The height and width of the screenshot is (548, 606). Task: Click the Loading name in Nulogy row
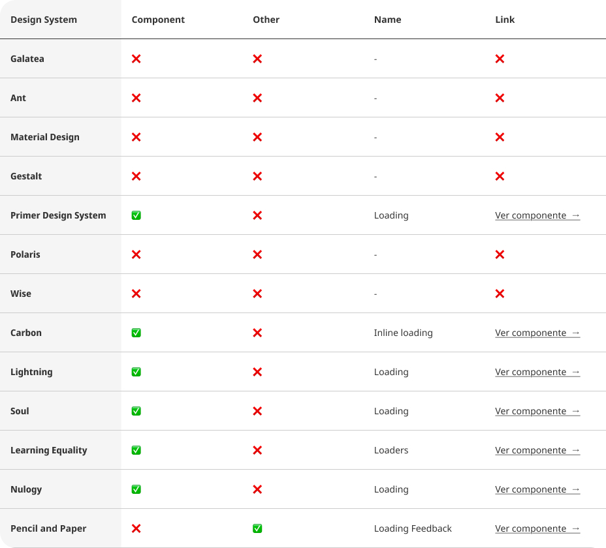tap(391, 489)
